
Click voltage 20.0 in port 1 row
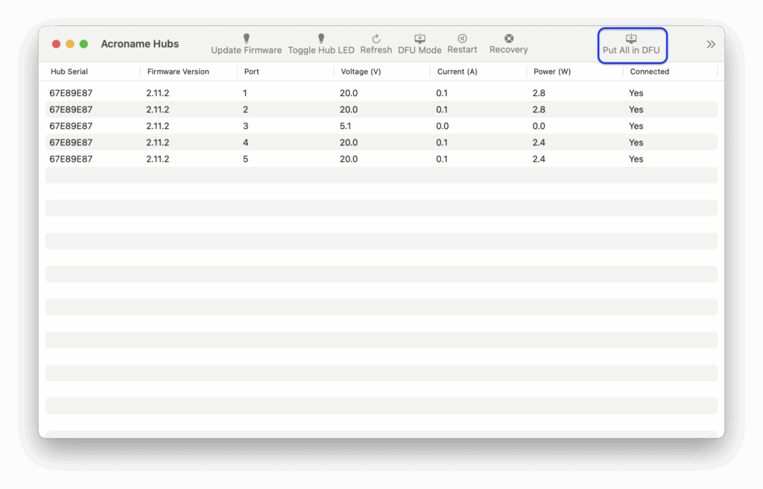349,93
